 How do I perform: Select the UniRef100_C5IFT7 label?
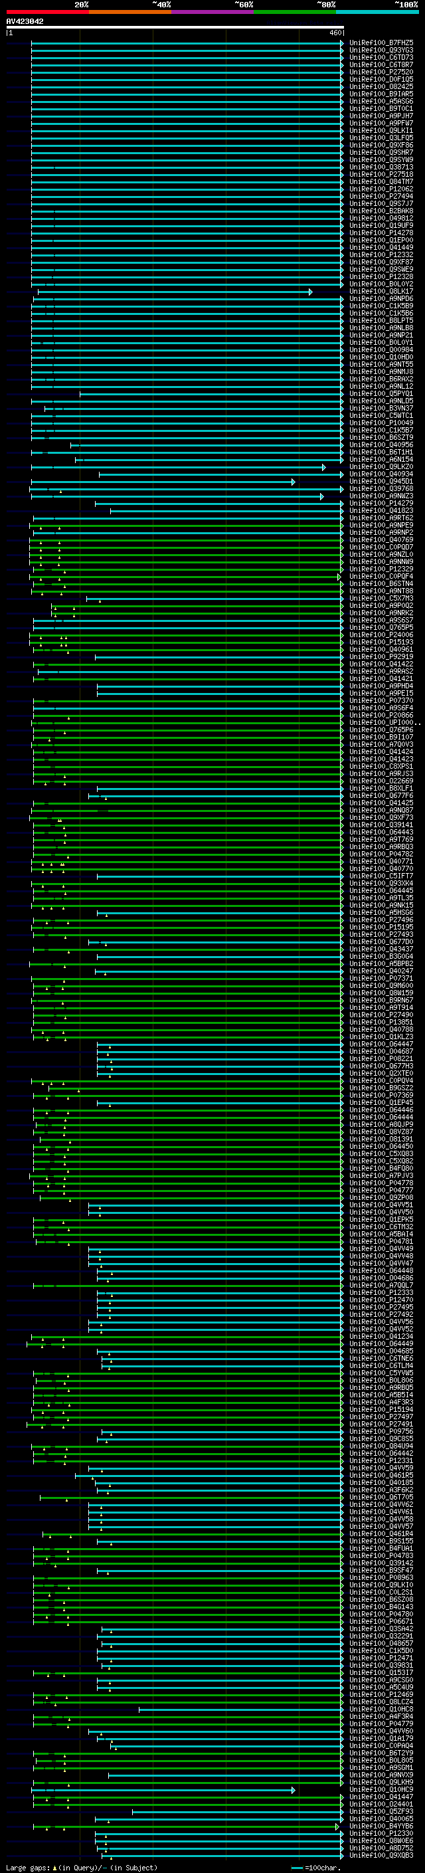pyautogui.click(x=381, y=876)
